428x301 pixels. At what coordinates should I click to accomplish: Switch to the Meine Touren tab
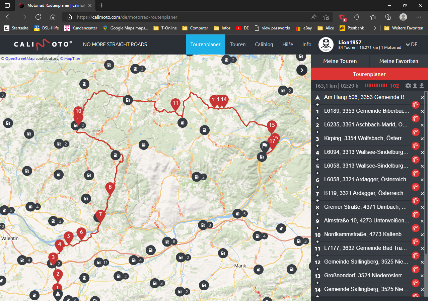point(340,61)
